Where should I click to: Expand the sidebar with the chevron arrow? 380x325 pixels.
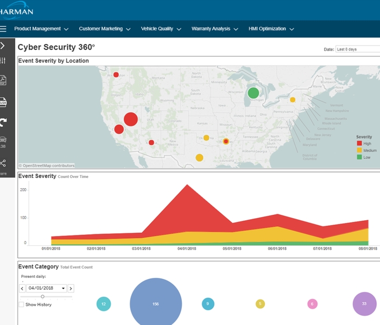2,46
